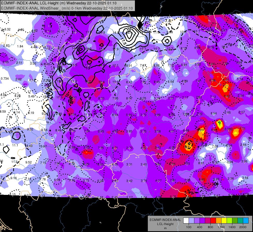The height and width of the screenshot is (232, 253).
Task: Click the grid value 6.08
Action: tap(57, 180)
